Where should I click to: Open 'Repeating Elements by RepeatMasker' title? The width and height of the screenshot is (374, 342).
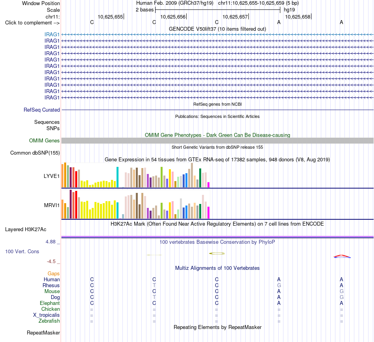click(217, 327)
